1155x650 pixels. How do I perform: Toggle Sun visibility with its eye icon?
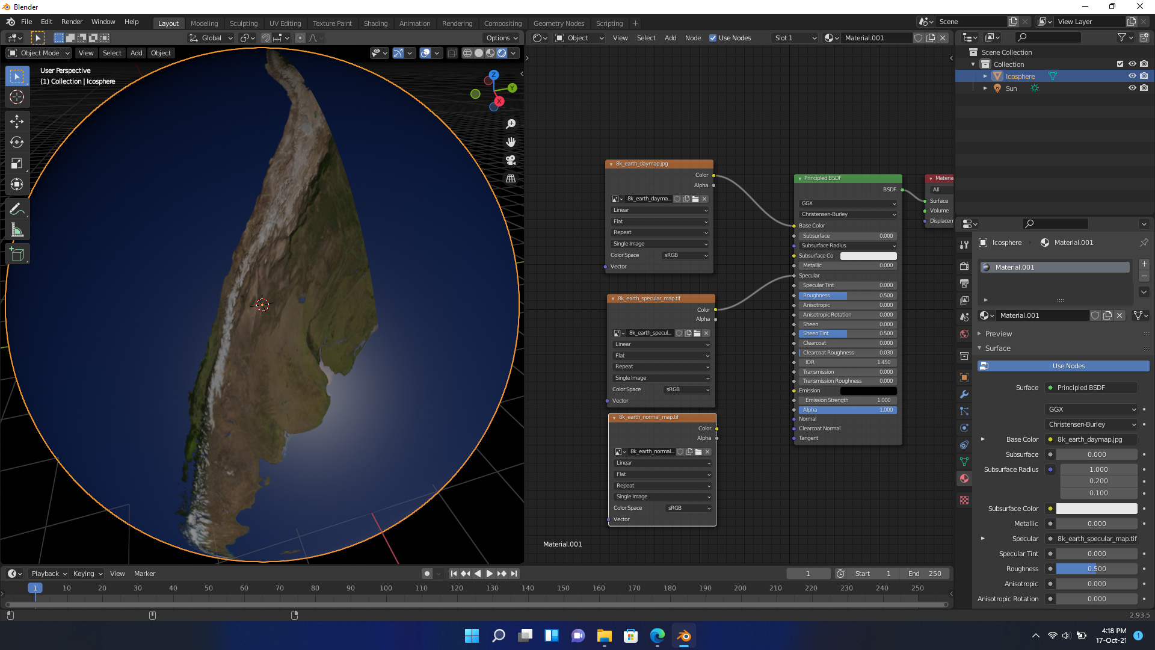pos(1132,88)
